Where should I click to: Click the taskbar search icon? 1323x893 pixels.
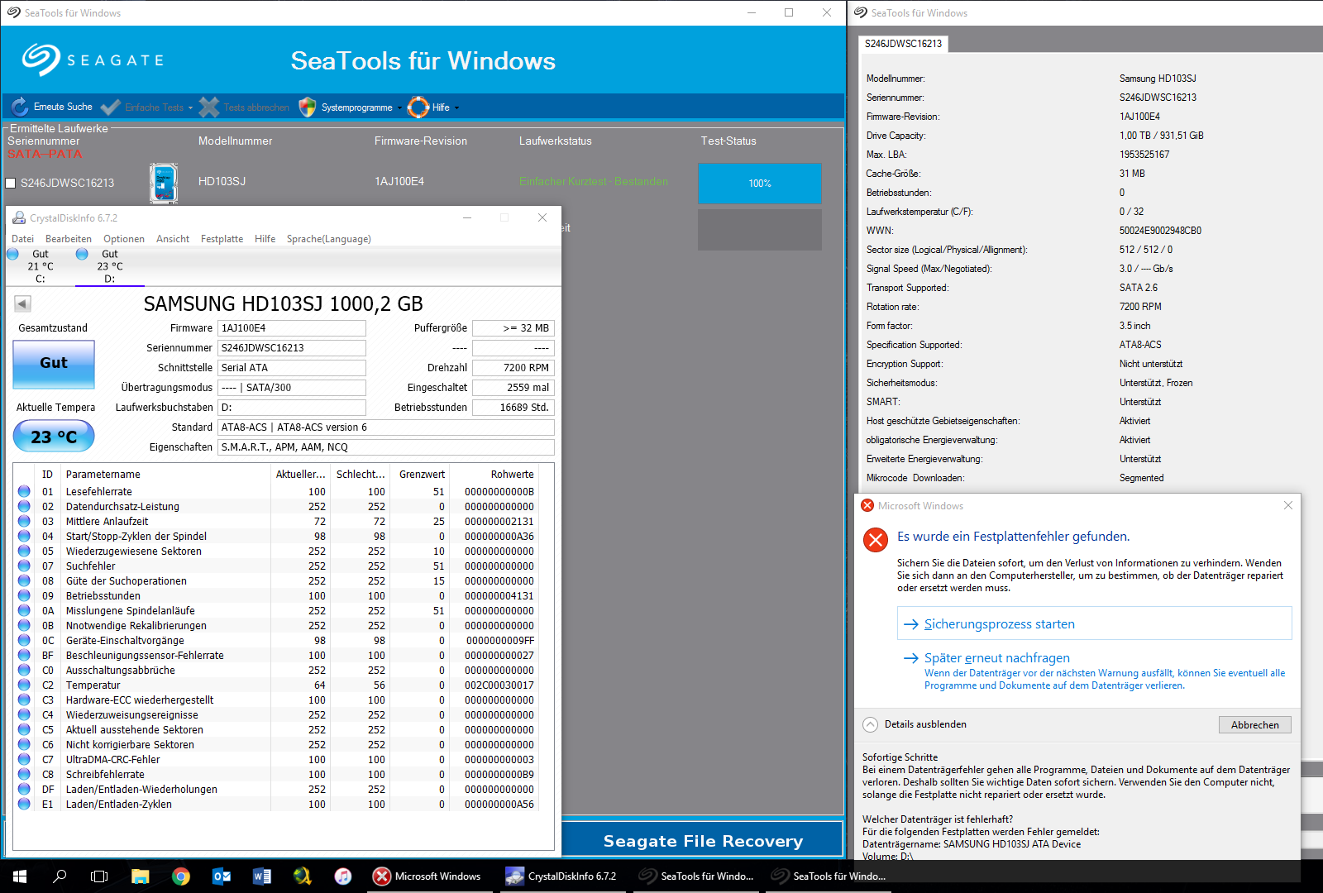pyautogui.click(x=60, y=876)
